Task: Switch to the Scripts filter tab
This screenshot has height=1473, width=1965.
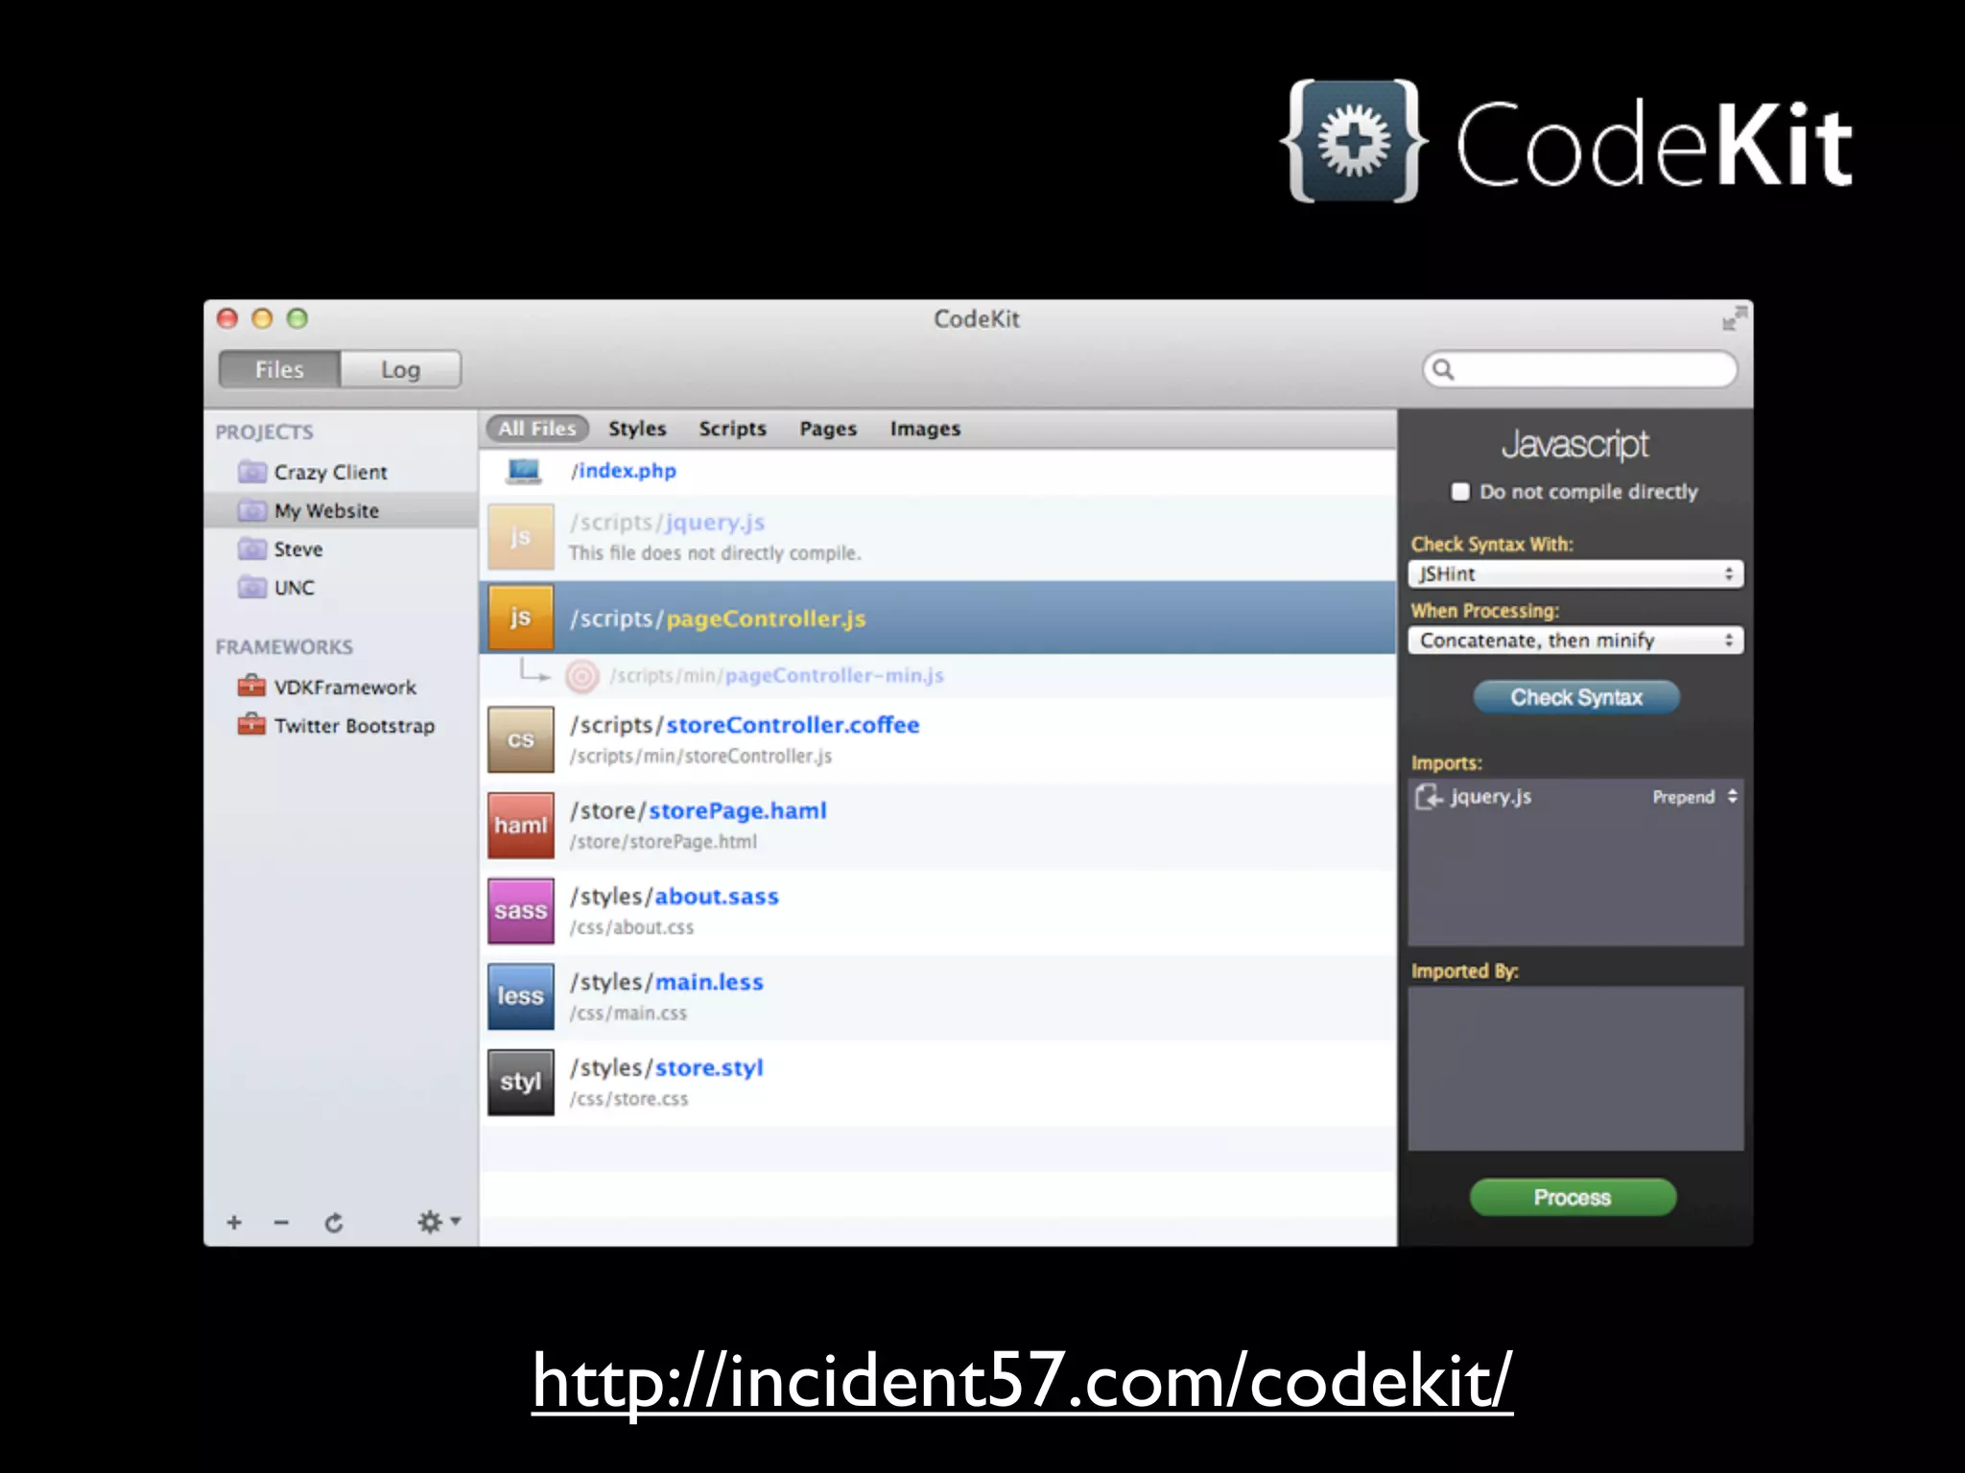Action: coord(732,429)
